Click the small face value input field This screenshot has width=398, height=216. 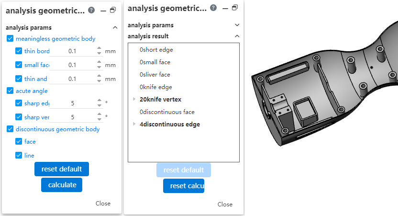tap(72, 65)
